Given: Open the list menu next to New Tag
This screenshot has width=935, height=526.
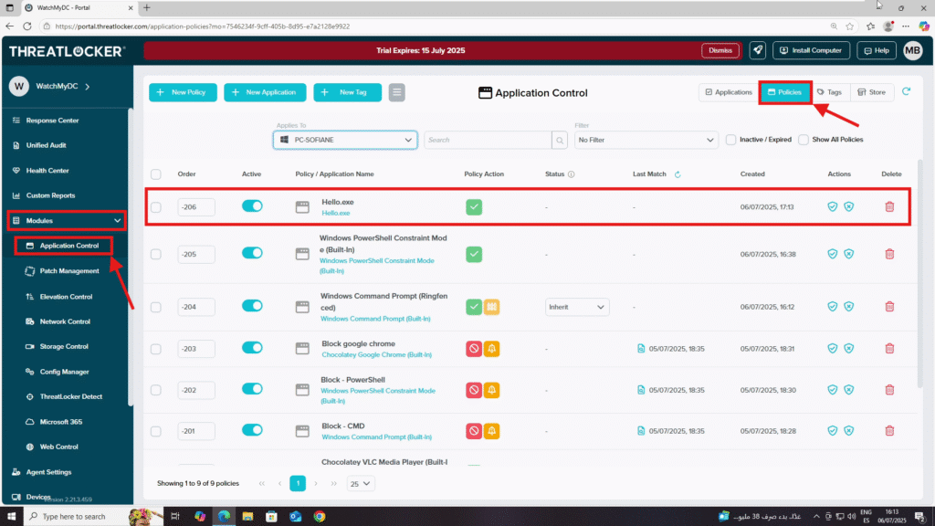Looking at the screenshot, I should (396, 92).
